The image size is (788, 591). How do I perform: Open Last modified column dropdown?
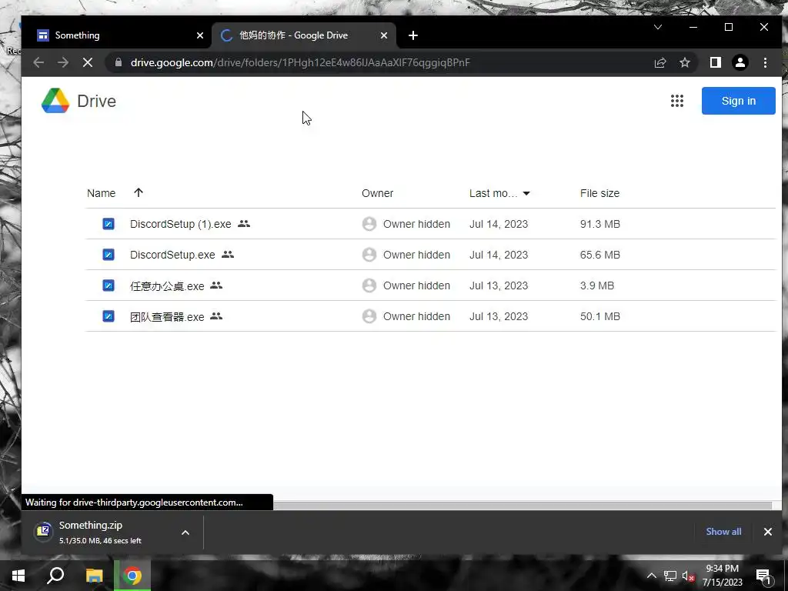pos(526,193)
